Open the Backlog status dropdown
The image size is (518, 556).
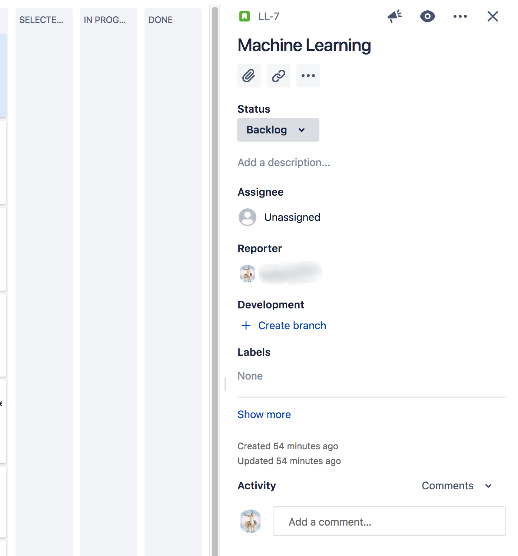pyautogui.click(x=278, y=130)
